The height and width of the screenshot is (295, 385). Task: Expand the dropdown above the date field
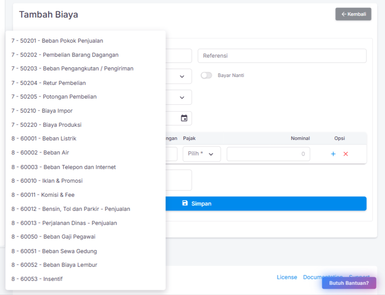(x=182, y=97)
